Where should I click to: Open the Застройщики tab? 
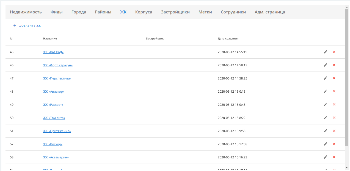point(175,12)
